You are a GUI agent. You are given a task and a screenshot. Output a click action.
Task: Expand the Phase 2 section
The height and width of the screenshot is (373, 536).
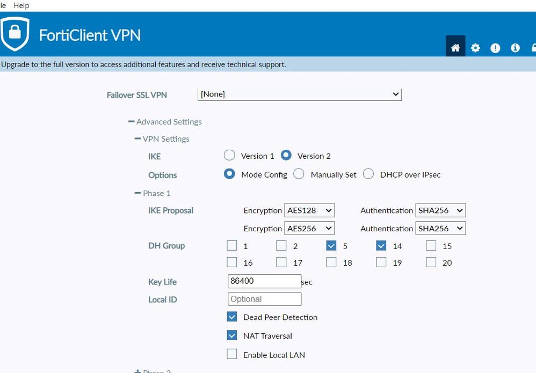pos(153,371)
